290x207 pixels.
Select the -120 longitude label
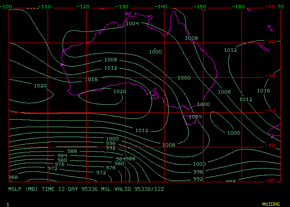[x=84, y=7]
